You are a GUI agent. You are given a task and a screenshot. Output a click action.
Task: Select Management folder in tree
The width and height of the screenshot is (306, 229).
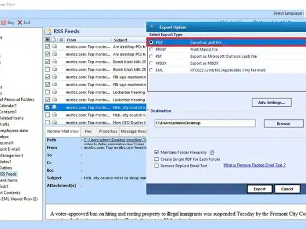click(11, 155)
